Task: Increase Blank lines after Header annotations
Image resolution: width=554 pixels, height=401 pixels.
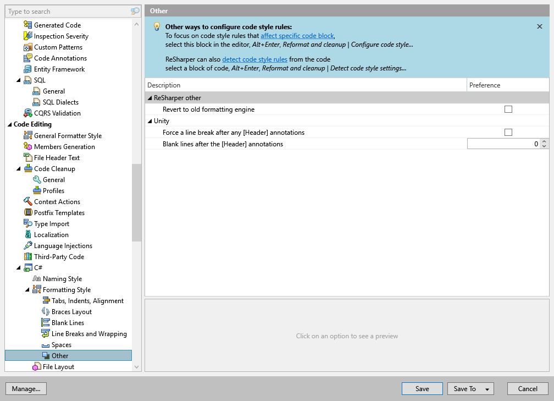Action: 544,141
